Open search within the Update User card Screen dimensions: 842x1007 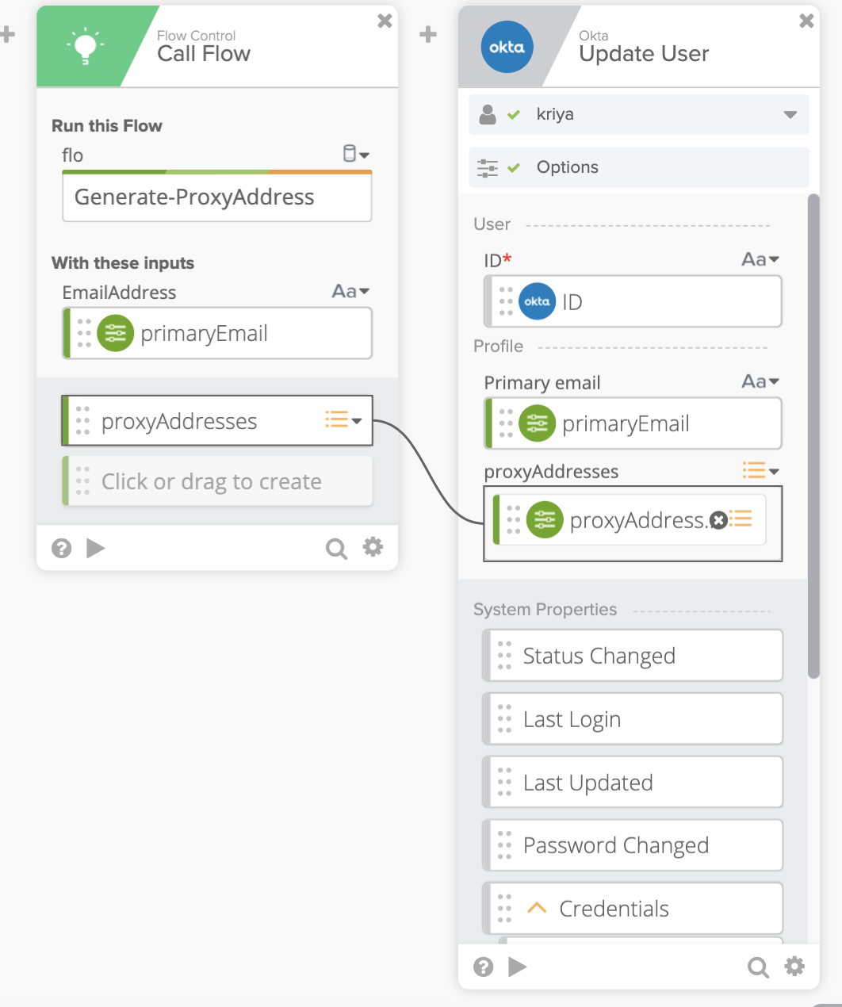(x=758, y=967)
